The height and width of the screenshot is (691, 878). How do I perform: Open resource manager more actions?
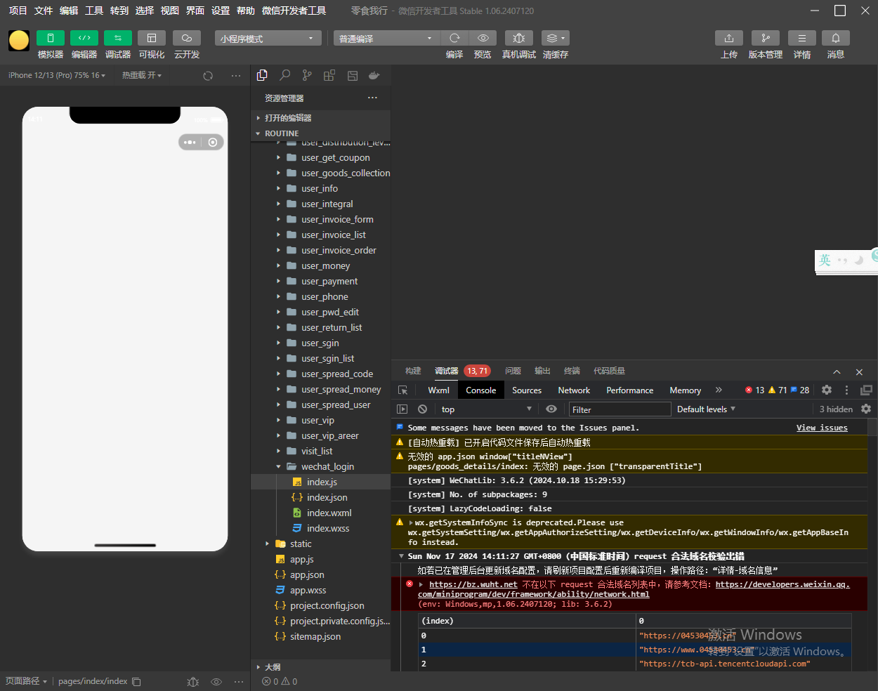point(372,98)
